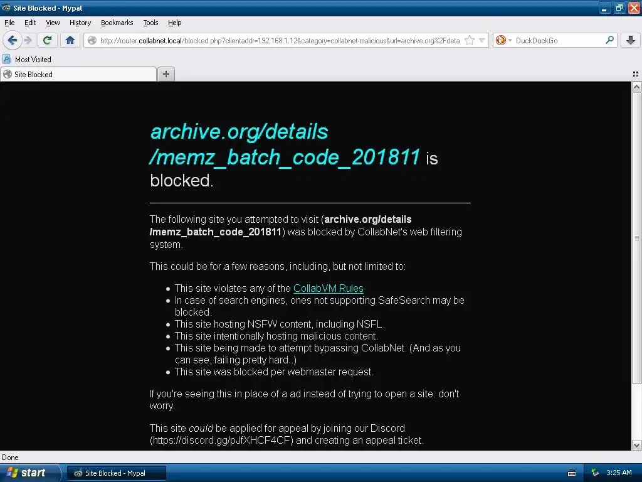Minimize the Mypal window
The height and width of the screenshot is (482, 642).
pos(605,8)
